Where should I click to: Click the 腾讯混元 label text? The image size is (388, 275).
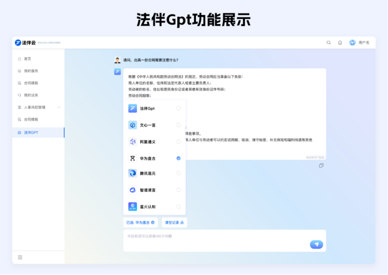[147, 173]
